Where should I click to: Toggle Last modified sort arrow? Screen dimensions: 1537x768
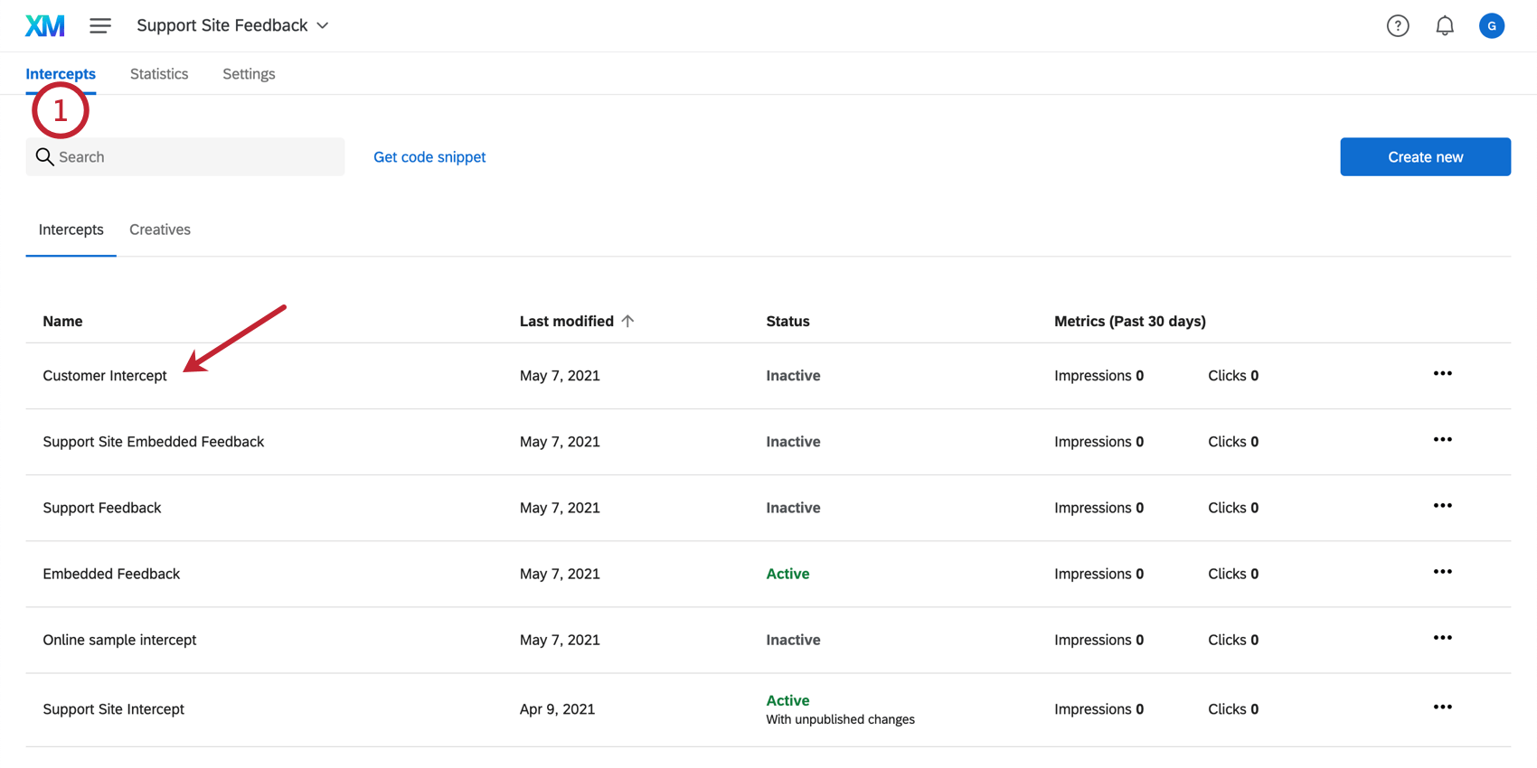coord(628,321)
